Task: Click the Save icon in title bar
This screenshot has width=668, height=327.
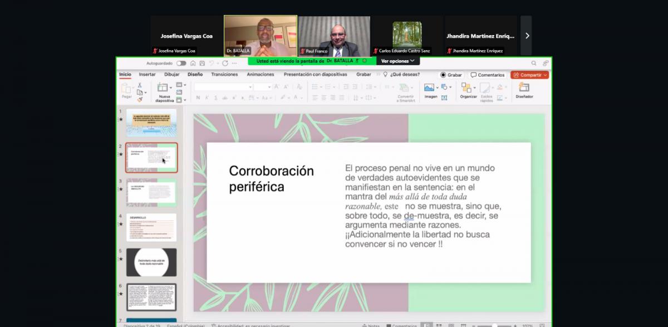Action: pyautogui.click(x=202, y=64)
